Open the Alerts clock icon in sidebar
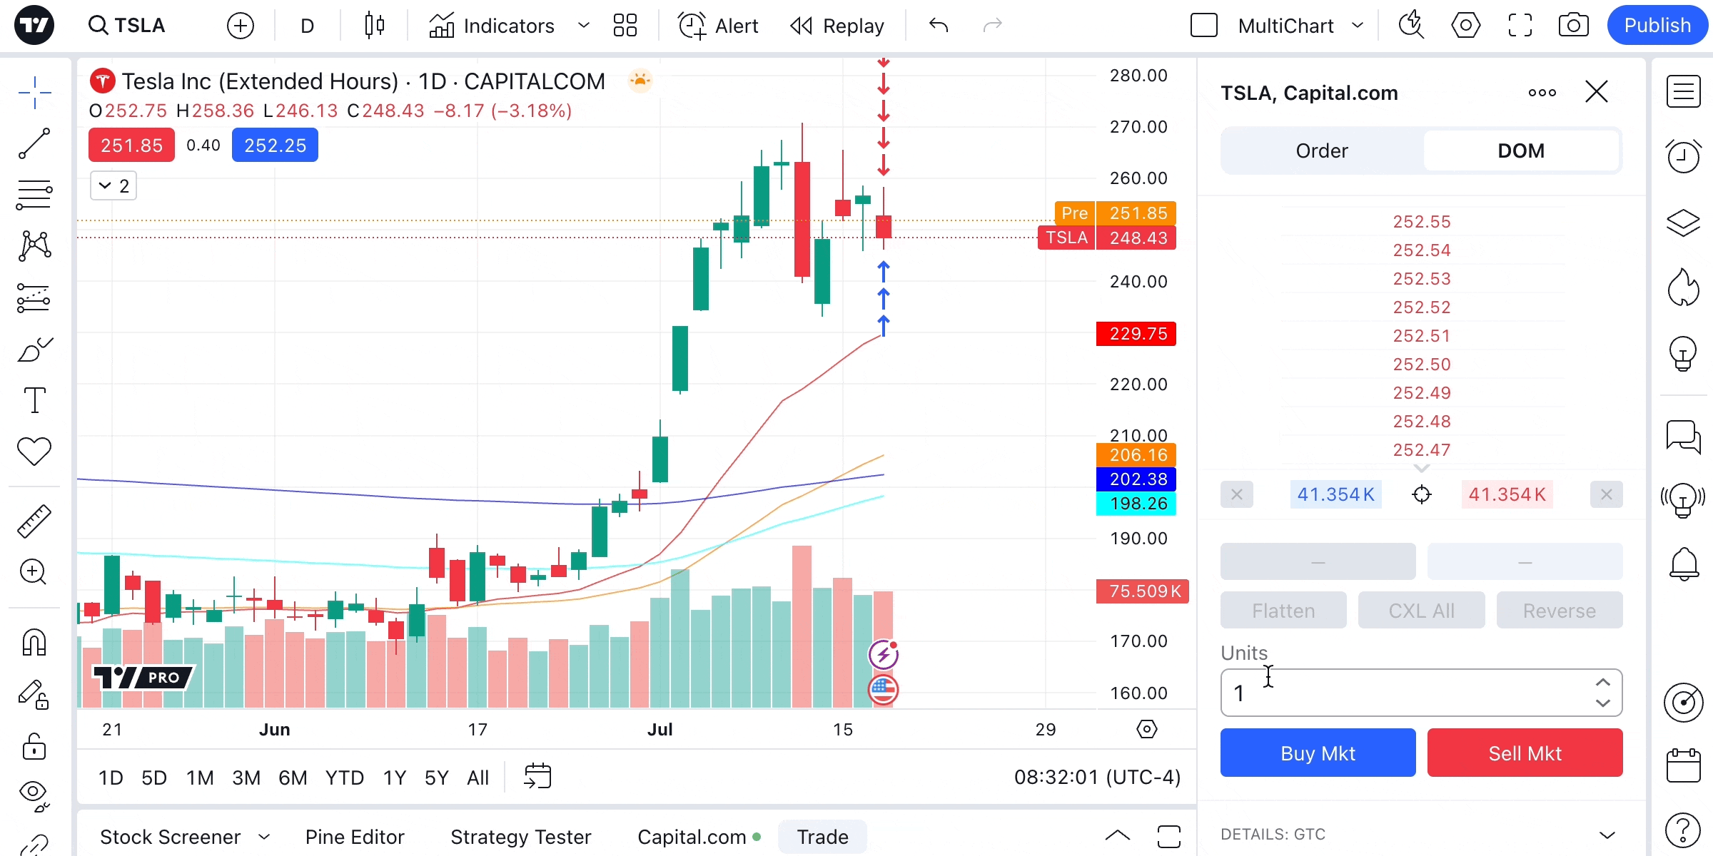The image size is (1713, 856). coord(1683,155)
